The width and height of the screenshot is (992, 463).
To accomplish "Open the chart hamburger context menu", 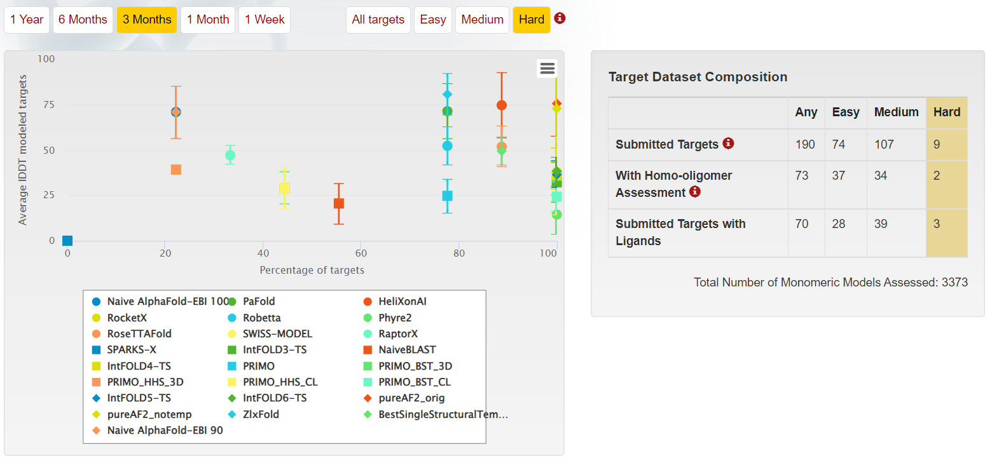I will (x=547, y=68).
